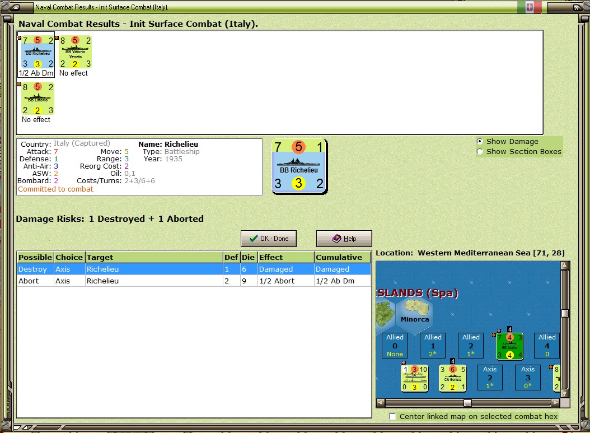Select the Abort Axis Richelieu row
This screenshot has width=590, height=433.
(194, 281)
